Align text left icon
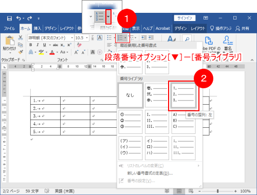Viewport: 257px width, 195px height. point(109,45)
